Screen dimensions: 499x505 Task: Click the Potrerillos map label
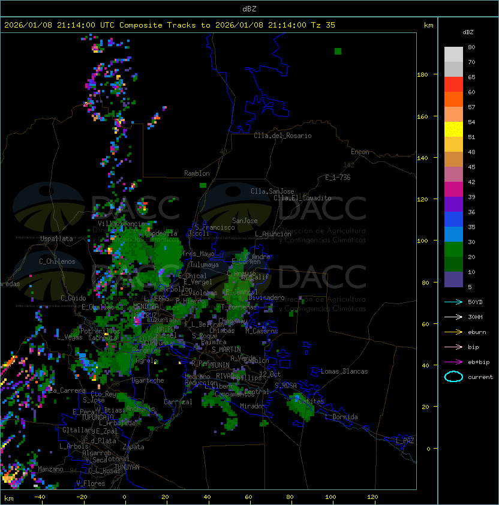point(100,331)
